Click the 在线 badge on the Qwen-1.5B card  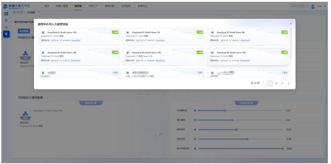[x=115, y=32]
